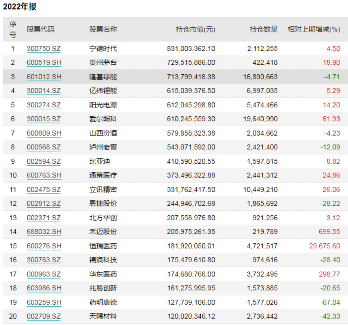Select stock name 通策医疗
This screenshot has width=348, height=325.
coord(103,175)
